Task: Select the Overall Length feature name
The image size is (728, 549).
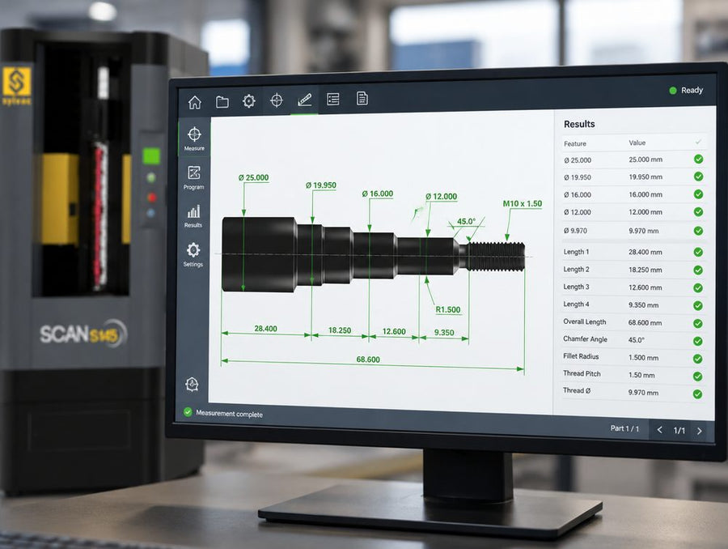Action: (x=585, y=321)
